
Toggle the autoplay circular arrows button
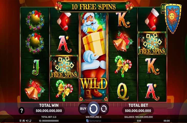click(104, 109)
